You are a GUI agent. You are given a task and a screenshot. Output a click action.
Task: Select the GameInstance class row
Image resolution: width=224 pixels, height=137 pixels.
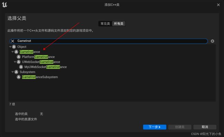pos(112,52)
